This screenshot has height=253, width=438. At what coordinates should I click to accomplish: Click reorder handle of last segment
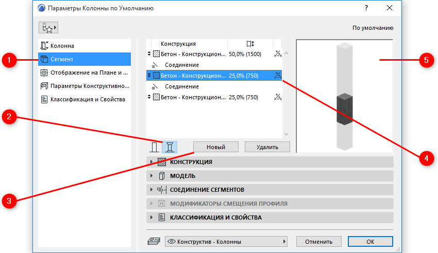tap(149, 97)
